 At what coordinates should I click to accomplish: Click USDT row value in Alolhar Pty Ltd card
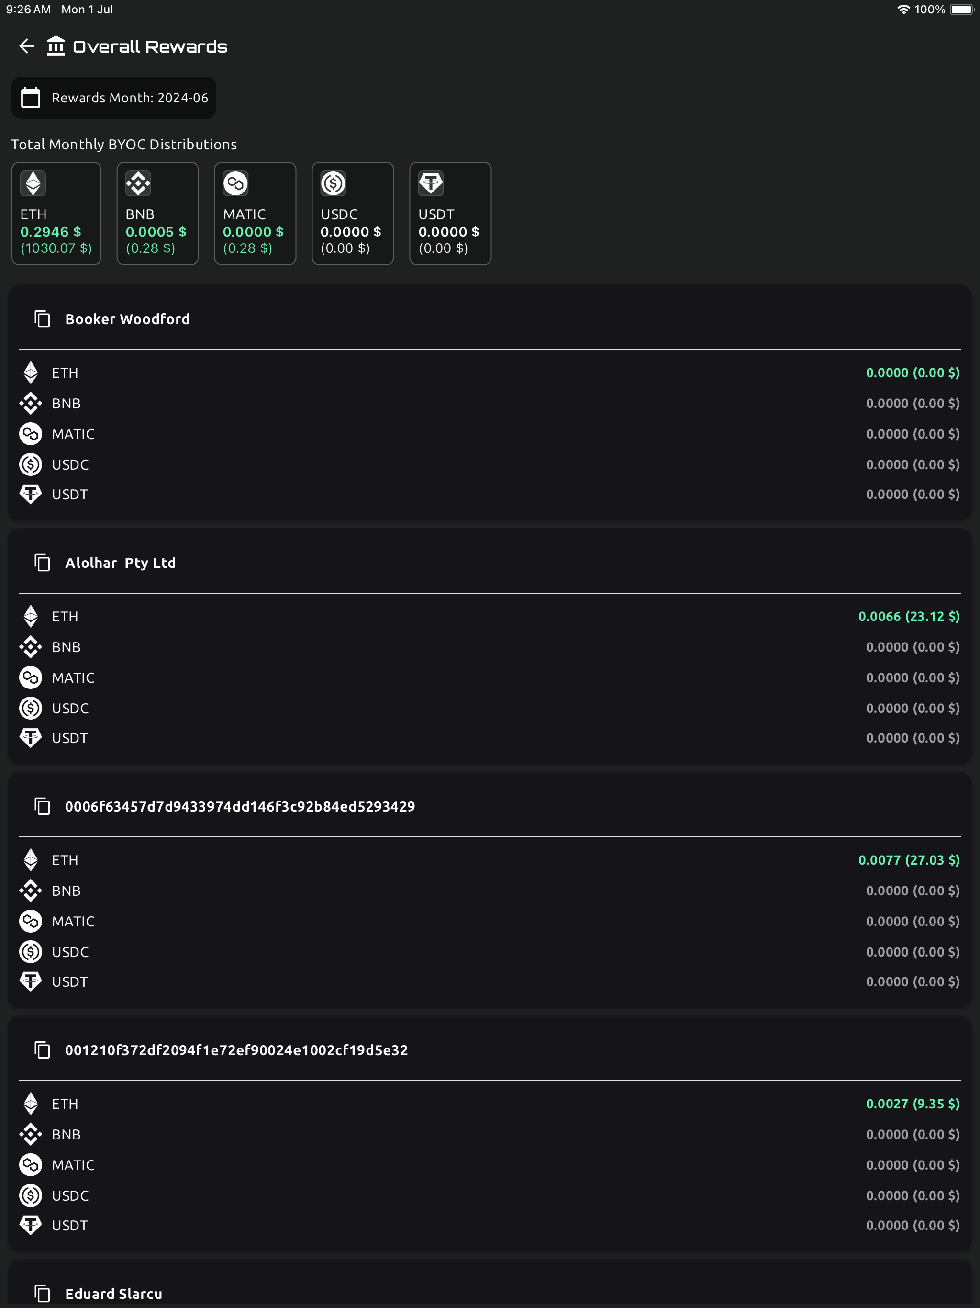913,738
